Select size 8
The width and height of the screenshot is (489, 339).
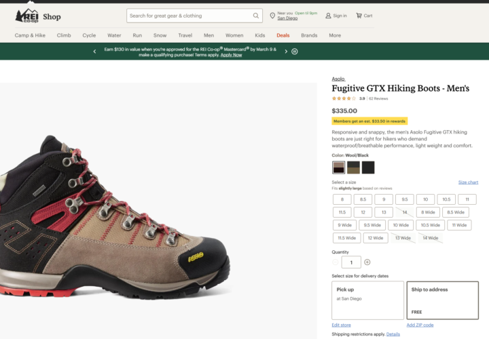342,199
